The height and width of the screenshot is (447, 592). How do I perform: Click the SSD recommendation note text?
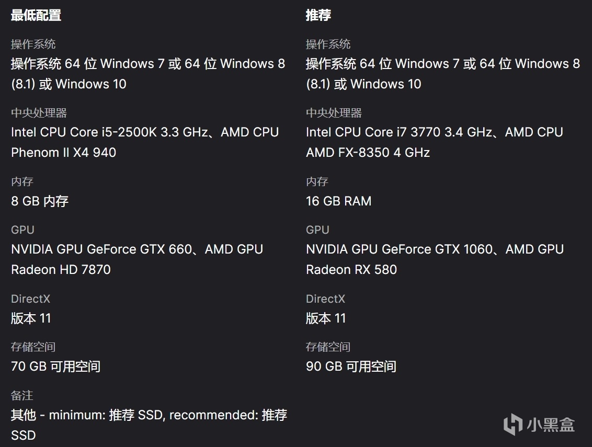click(149, 416)
